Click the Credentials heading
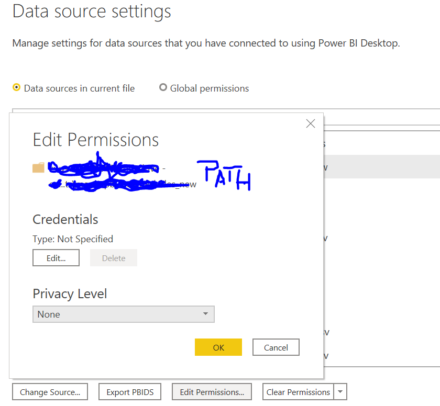Image resolution: width=440 pixels, height=406 pixels. pos(65,219)
